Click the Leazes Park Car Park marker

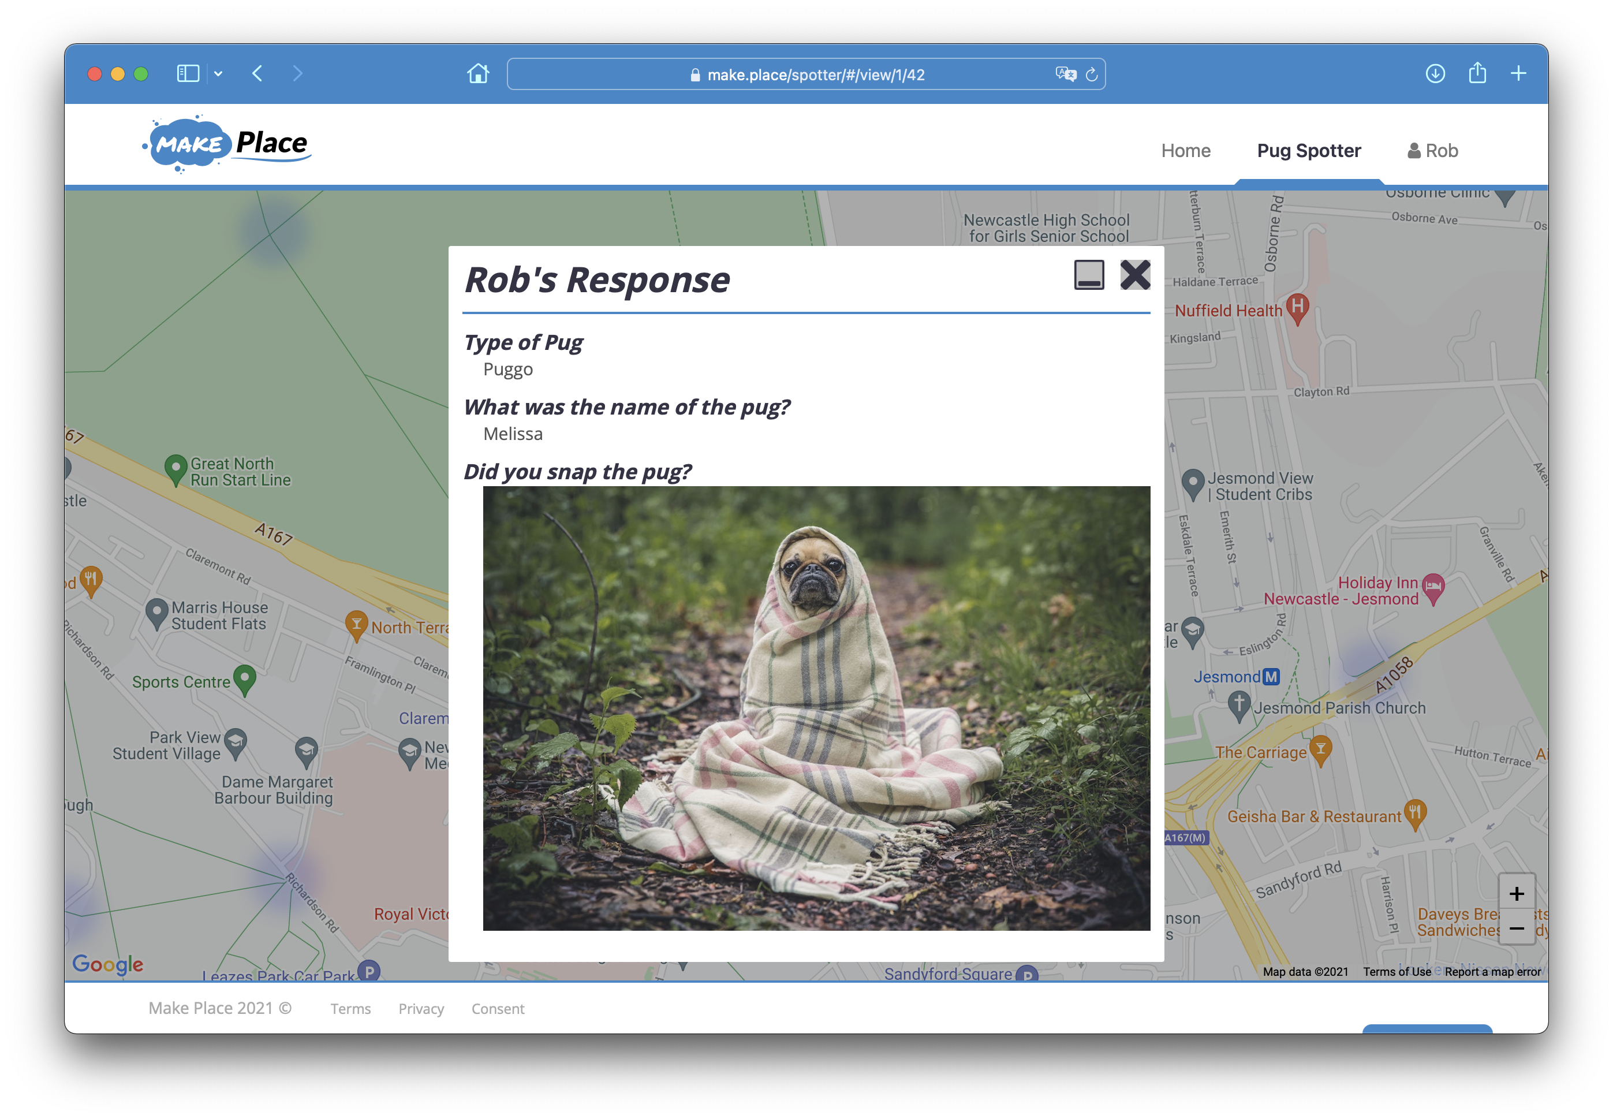pos(368,969)
